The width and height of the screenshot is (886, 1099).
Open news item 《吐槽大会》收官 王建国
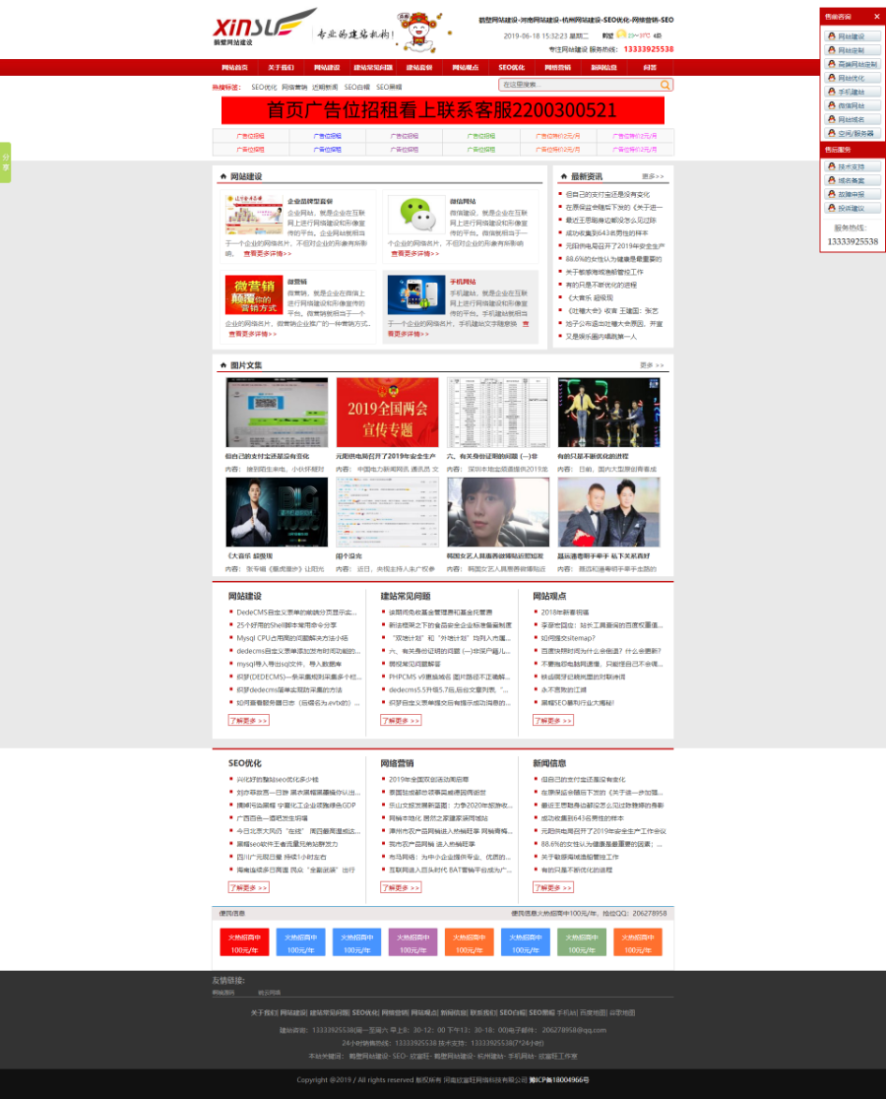611,311
